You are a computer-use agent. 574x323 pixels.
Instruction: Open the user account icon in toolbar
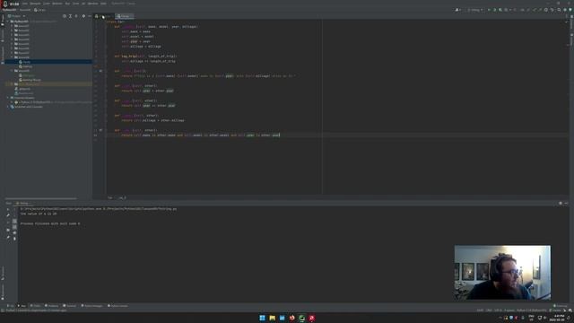point(457,10)
